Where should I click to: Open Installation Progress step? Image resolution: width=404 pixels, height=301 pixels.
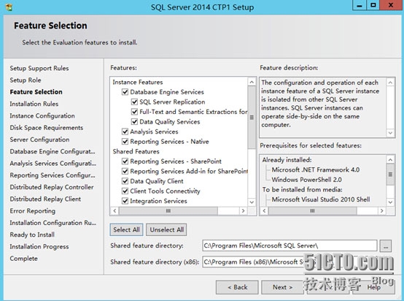coord(39,246)
